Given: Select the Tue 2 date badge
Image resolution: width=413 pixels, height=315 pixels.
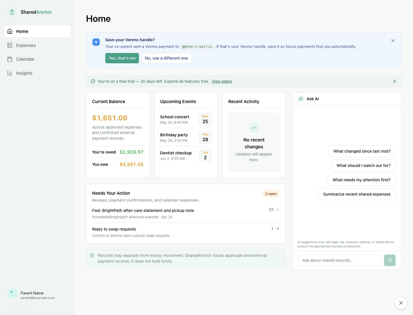Looking at the screenshot, I should [205, 155].
